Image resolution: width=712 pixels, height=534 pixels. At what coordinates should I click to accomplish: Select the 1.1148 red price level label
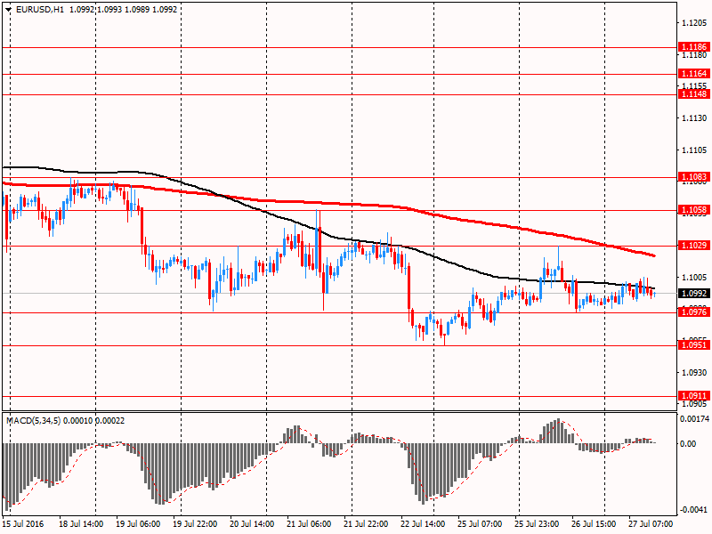click(694, 94)
